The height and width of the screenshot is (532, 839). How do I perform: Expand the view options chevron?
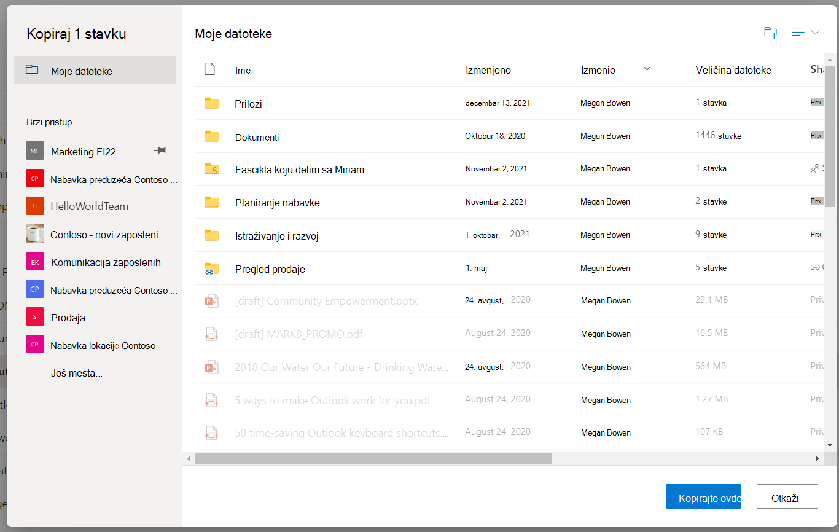pos(815,33)
